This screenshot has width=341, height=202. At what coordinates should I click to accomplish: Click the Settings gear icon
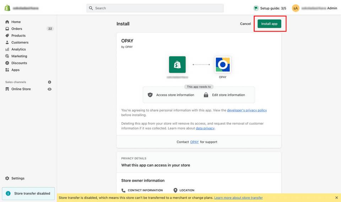(x=7, y=178)
